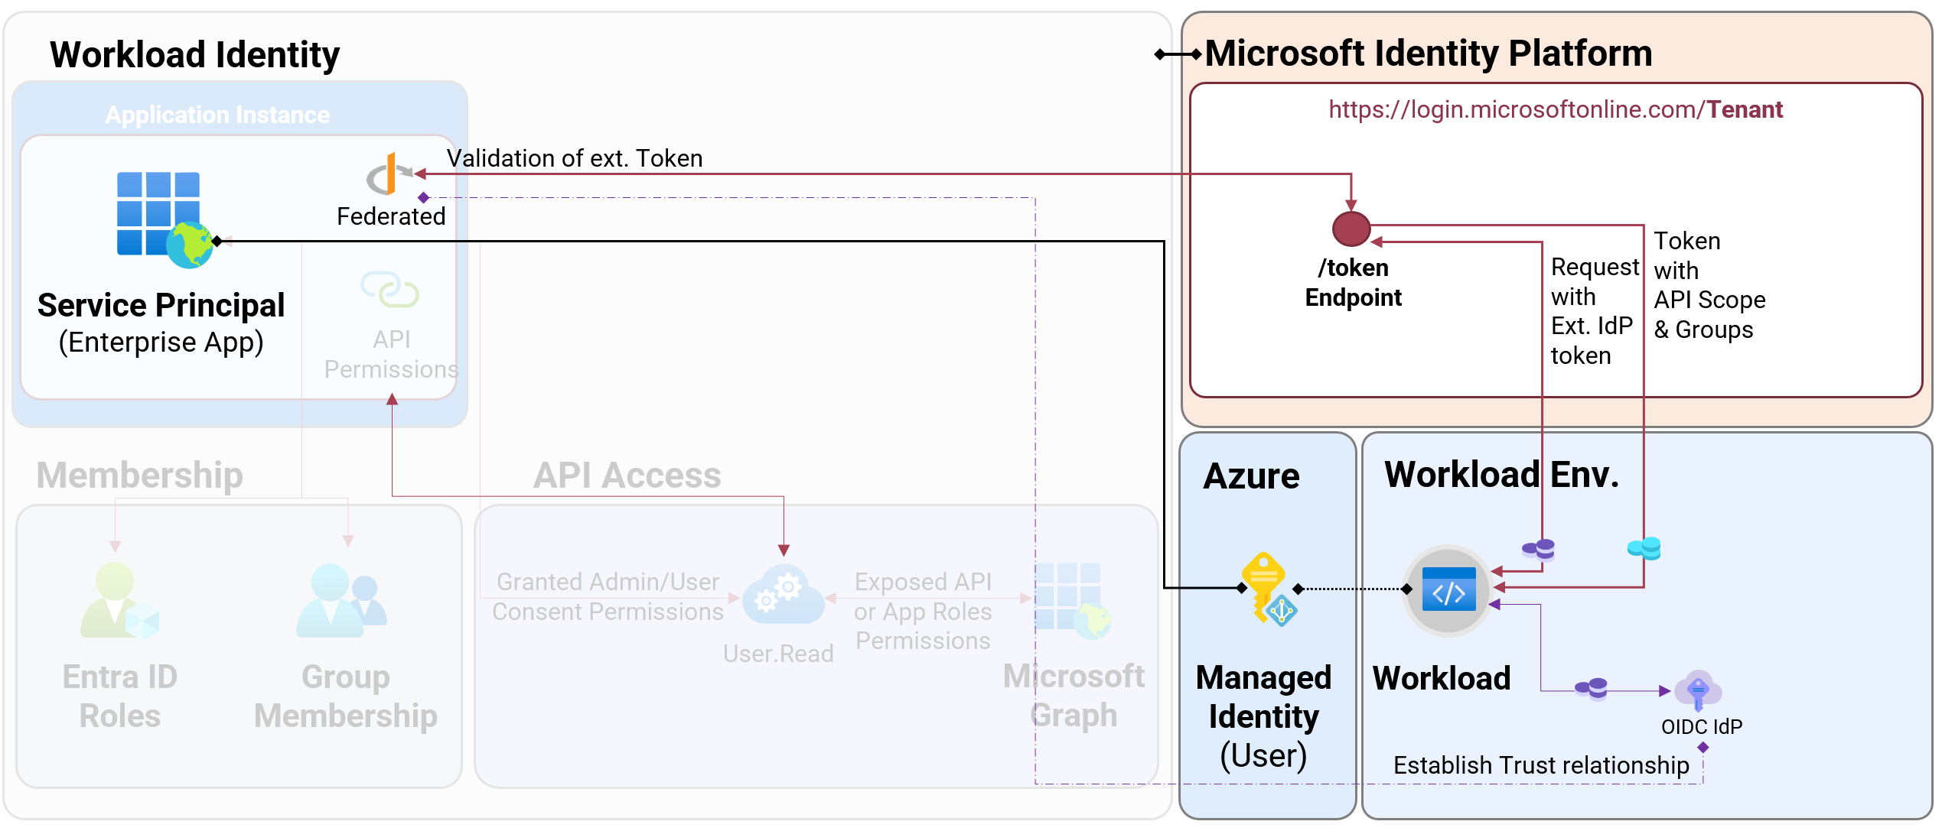Click the red /token Endpoint circle
This screenshot has width=1942, height=831.
[1351, 229]
